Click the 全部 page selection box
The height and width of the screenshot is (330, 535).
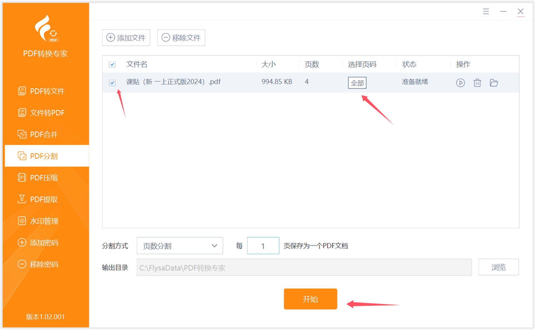click(357, 83)
